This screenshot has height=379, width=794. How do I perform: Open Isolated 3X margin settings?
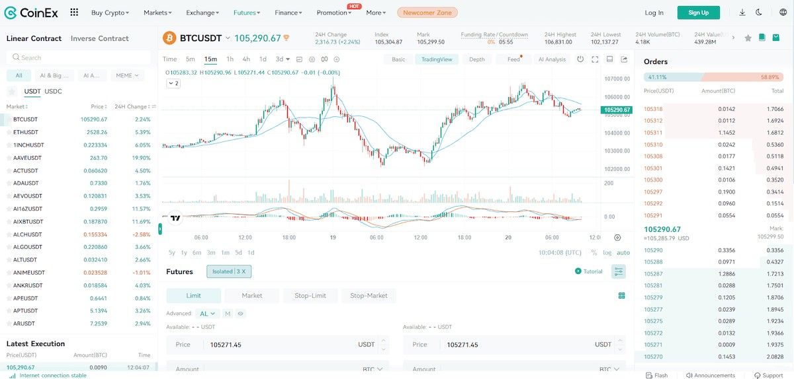coord(229,271)
